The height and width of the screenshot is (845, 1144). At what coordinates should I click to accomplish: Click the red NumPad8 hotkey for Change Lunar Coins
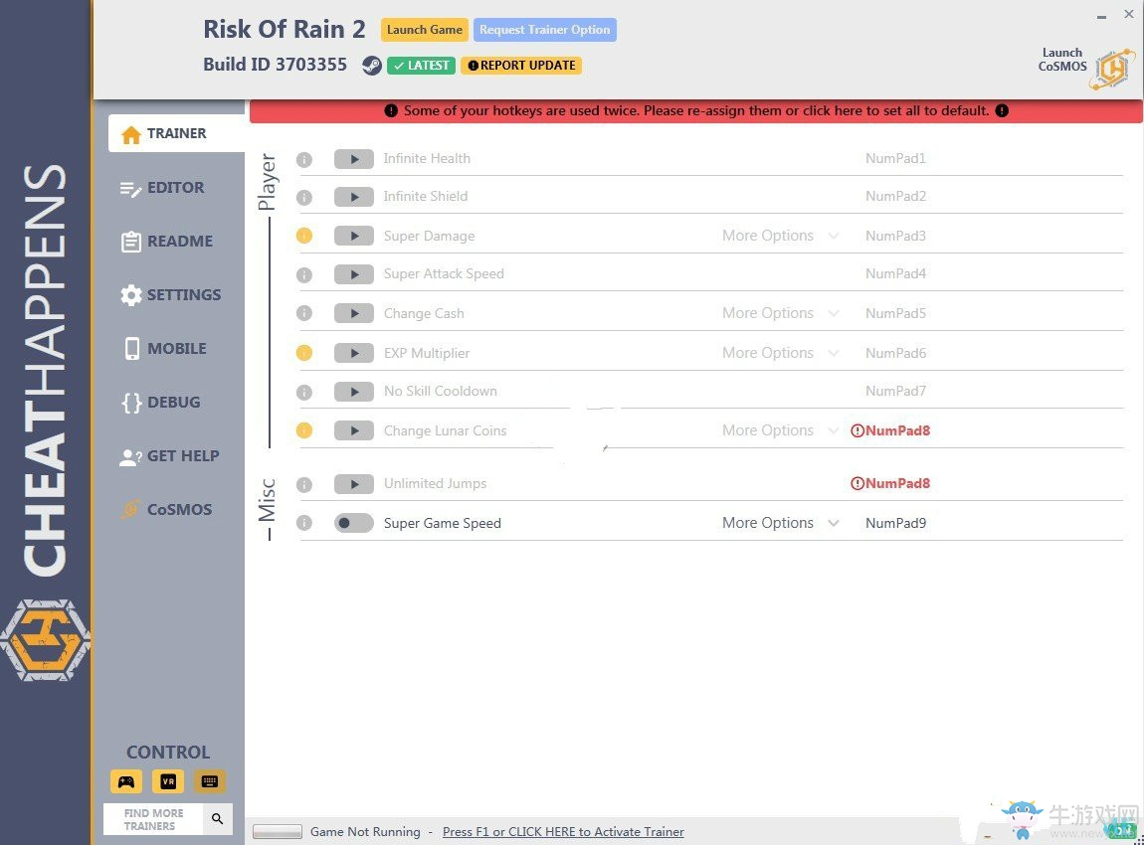891,430
